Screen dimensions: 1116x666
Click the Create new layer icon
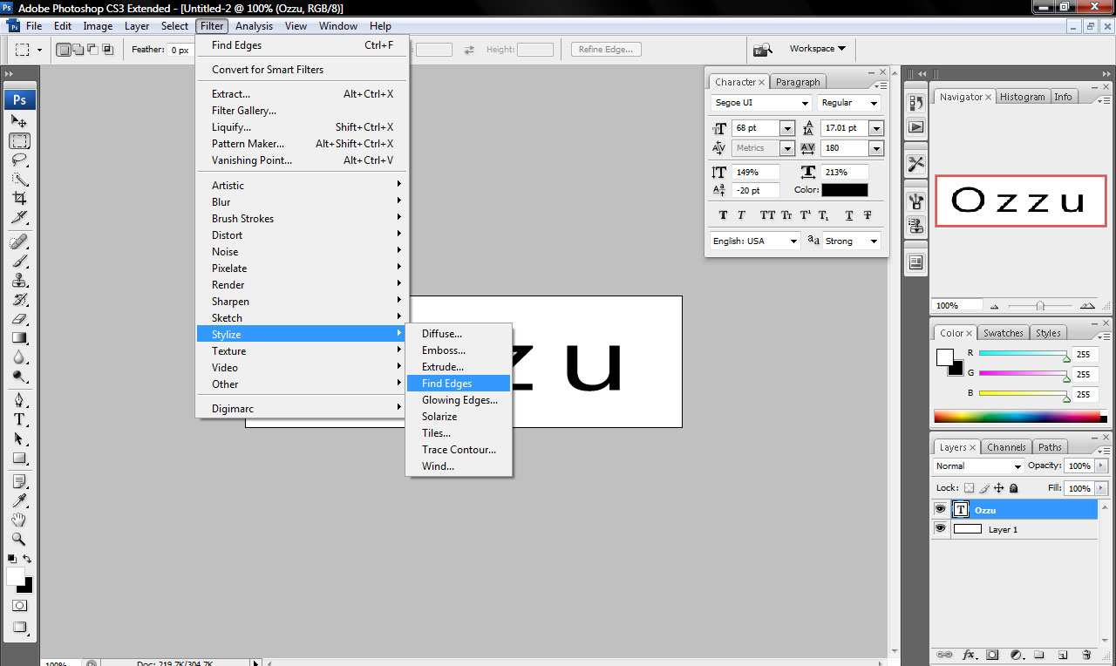(x=1063, y=655)
